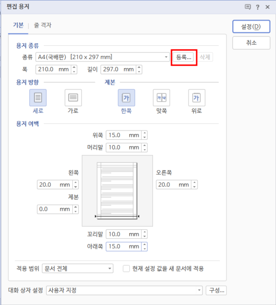Open the 구성... button

(x=216, y=290)
